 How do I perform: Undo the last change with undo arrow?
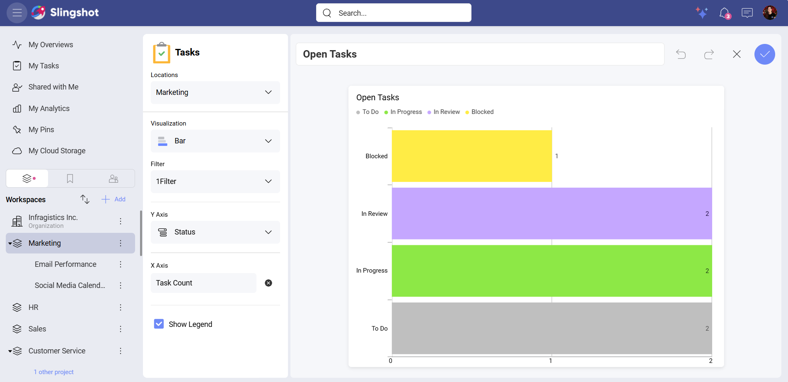681,54
